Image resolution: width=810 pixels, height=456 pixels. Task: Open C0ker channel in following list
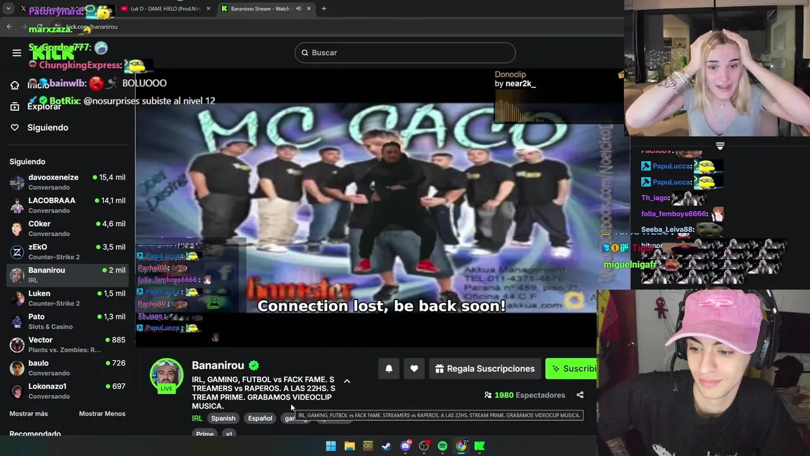point(67,229)
